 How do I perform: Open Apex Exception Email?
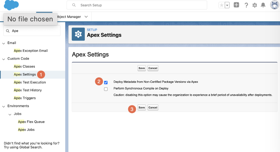coord(31,51)
